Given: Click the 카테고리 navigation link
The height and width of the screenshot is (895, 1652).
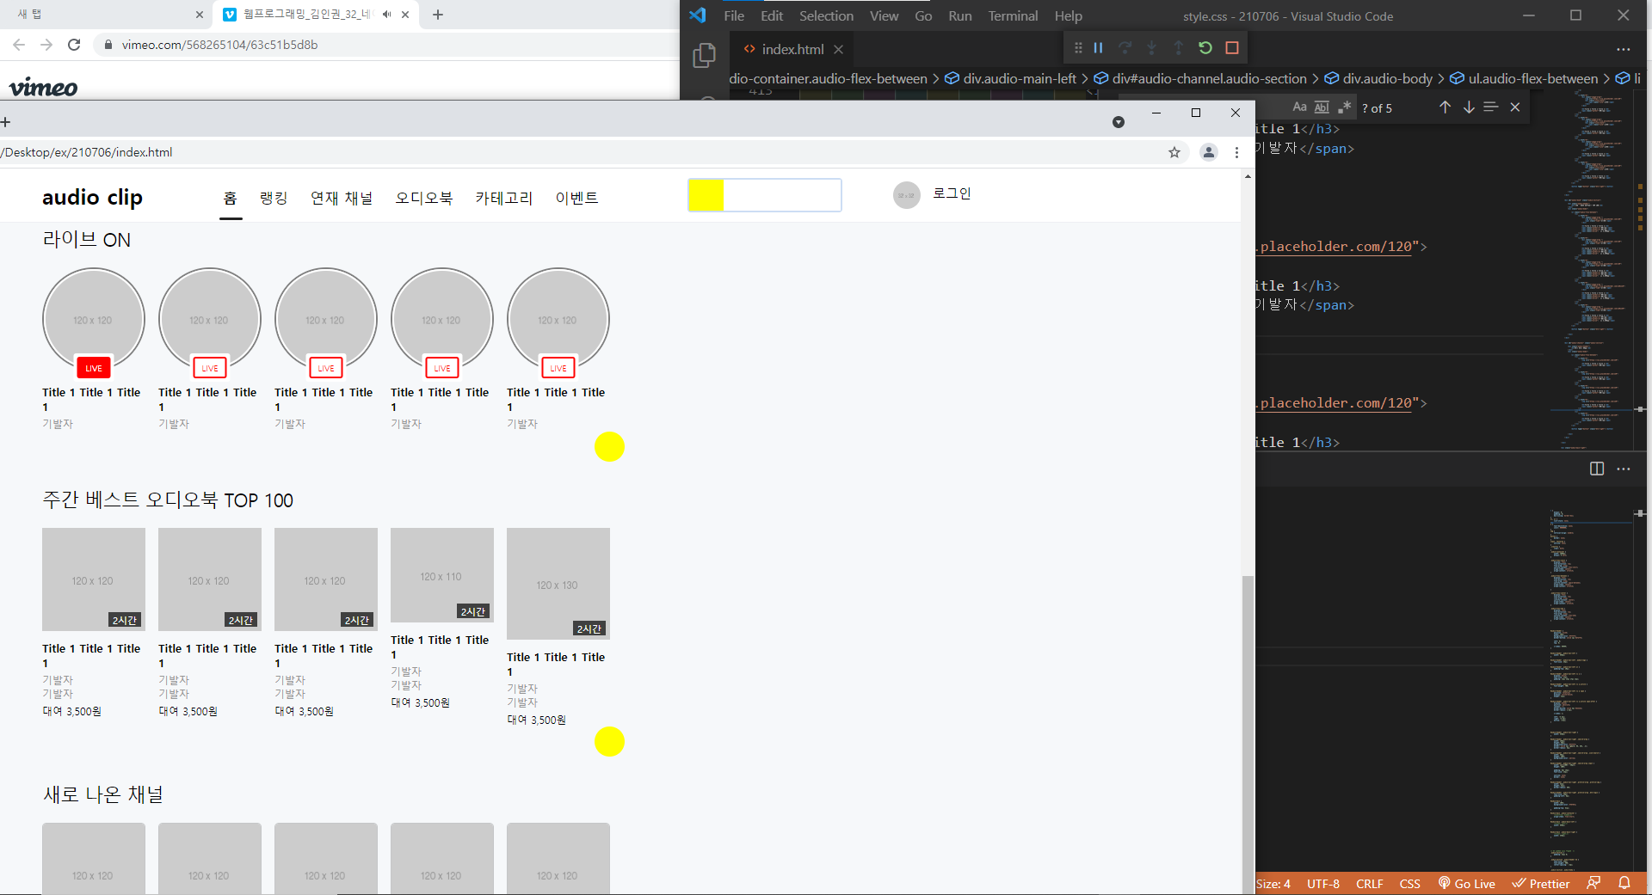Looking at the screenshot, I should point(504,198).
